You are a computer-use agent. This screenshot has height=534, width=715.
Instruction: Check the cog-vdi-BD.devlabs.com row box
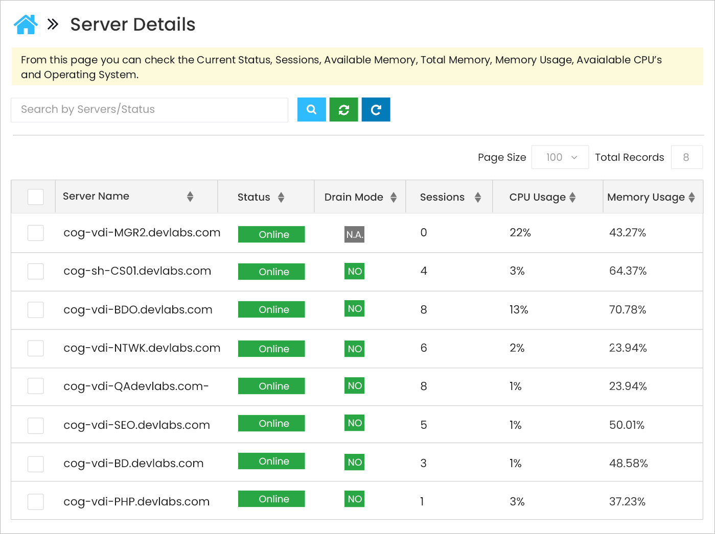[x=36, y=464]
